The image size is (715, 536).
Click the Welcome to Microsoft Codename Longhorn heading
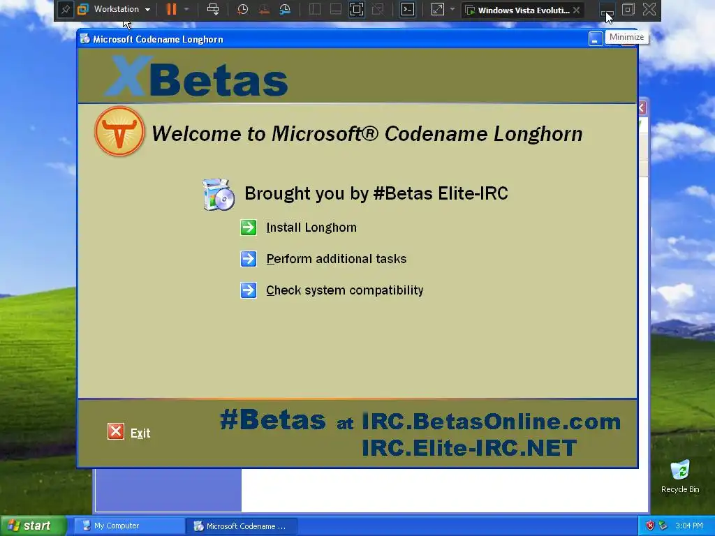click(x=367, y=133)
